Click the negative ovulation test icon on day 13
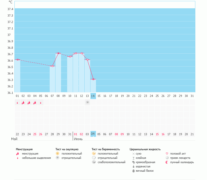Screen dimensions: 207x180 [x=87, y=102]
